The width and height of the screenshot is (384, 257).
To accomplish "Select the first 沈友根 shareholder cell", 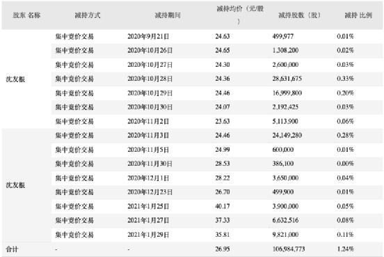I will click(15, 79).
